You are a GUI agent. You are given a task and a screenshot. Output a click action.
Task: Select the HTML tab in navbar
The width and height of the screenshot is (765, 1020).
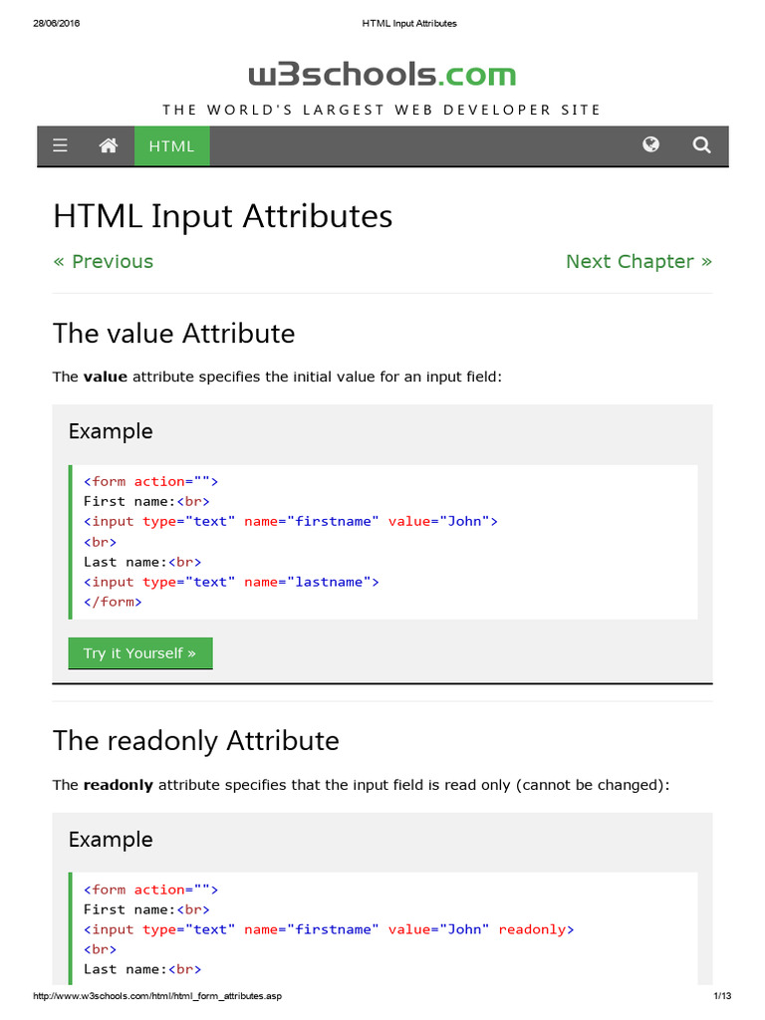coord(171,146)
